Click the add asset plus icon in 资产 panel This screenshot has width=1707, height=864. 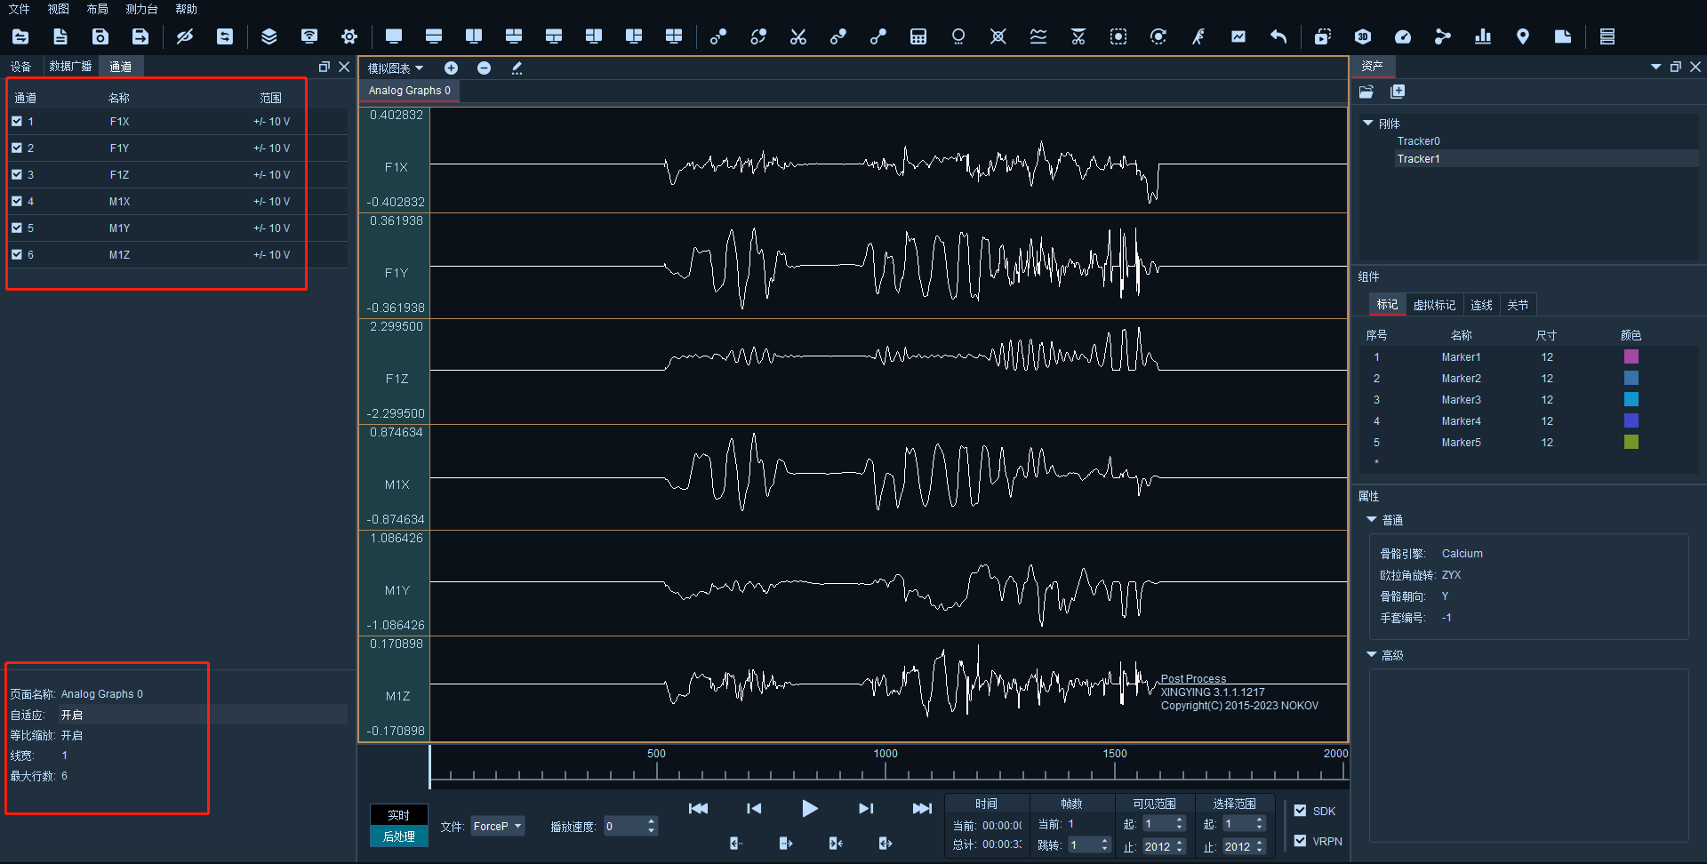[1398, 92]
